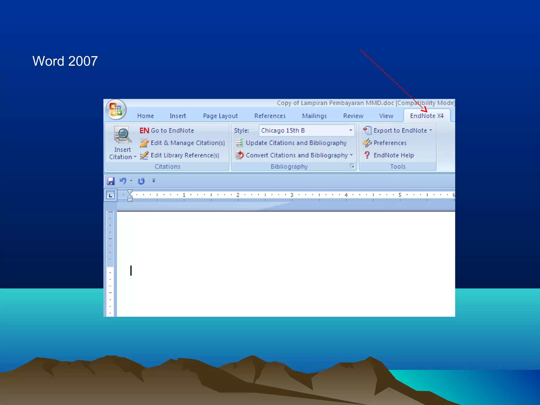Screen dimensions: 540x405
Task: Click the document title Copy of Lampiran Pembayaran MMD.doc
Action: pyautogui.click(x=335, y=103)
